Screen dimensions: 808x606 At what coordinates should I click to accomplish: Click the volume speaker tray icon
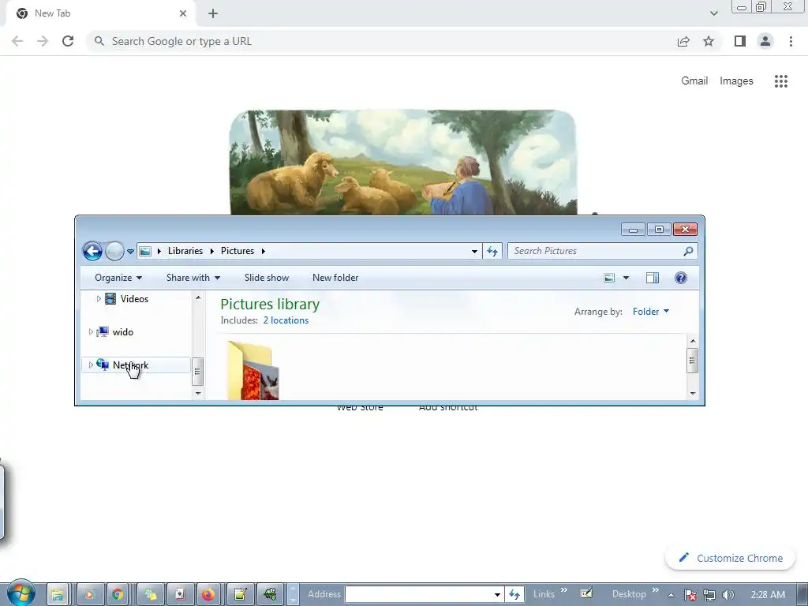(728, 595)
